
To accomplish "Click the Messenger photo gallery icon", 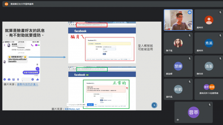I will (x=13, y=79).
